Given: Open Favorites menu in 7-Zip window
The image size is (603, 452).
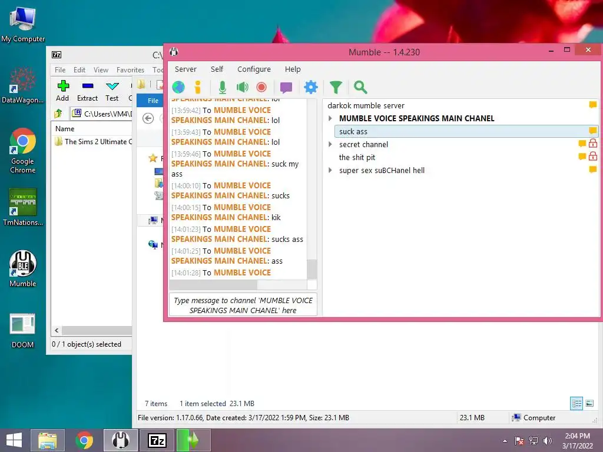Looking at the screenshot, I should [x=130, y=70].
